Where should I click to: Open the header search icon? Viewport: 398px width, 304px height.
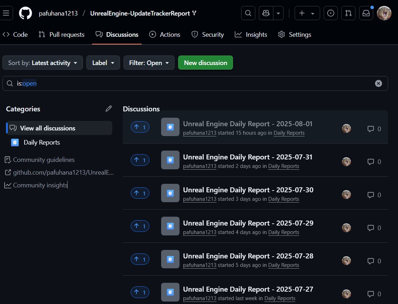pyautogui.click(x=248, y=13)
